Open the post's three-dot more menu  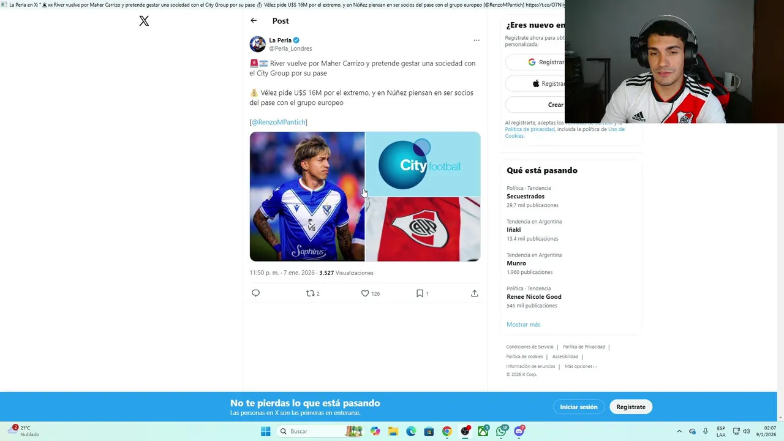point(476,40)
